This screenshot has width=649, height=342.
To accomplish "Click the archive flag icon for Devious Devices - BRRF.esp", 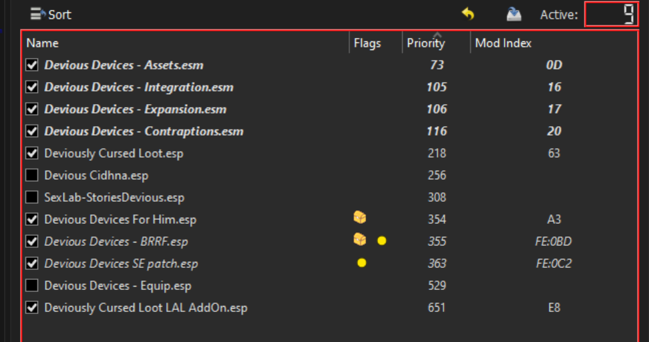I will pyautogui.click(x=360, y=239).
